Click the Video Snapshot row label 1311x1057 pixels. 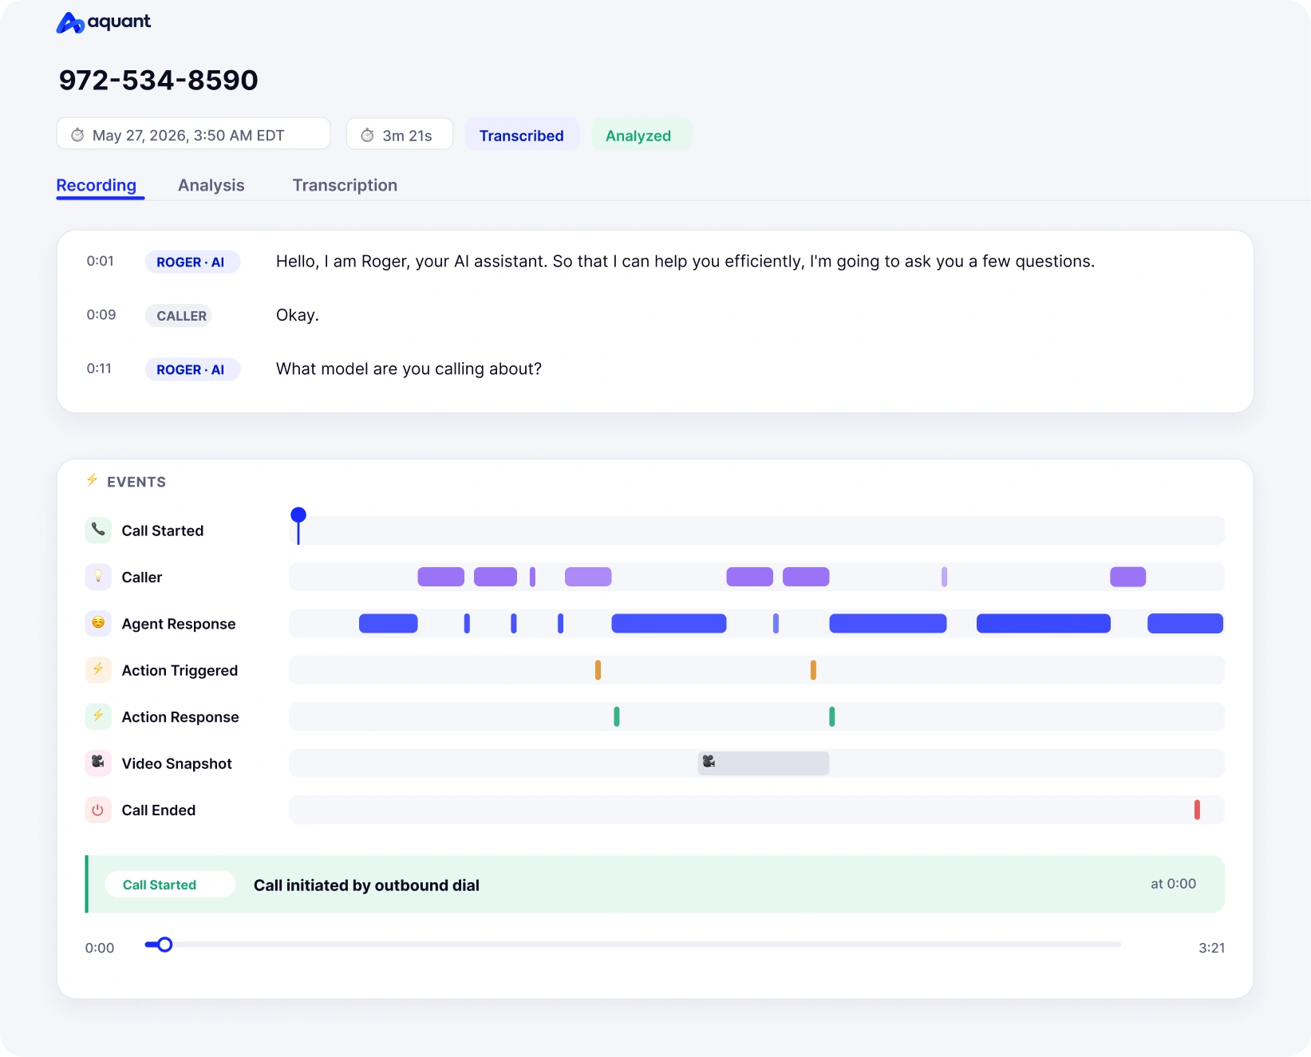coord(176,763)
